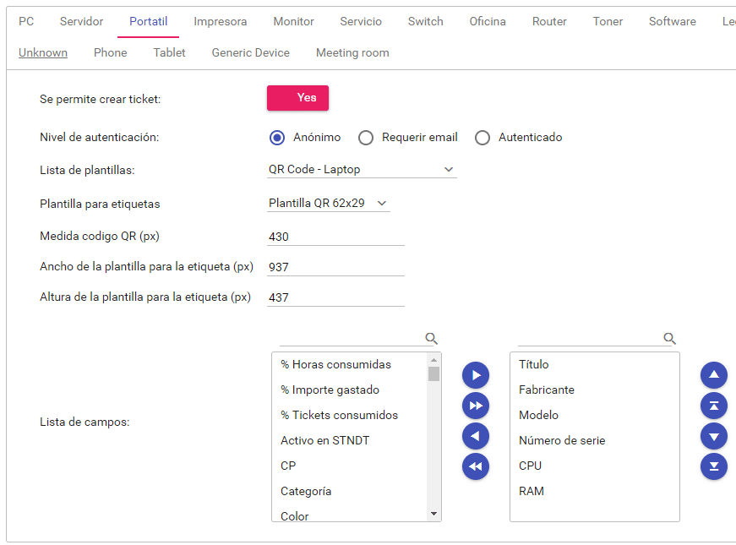Select 'Número de serie' in the selected fields
The width and height of the screenshot is (736, 545).
pyautogui.click(x=562, y=440)
